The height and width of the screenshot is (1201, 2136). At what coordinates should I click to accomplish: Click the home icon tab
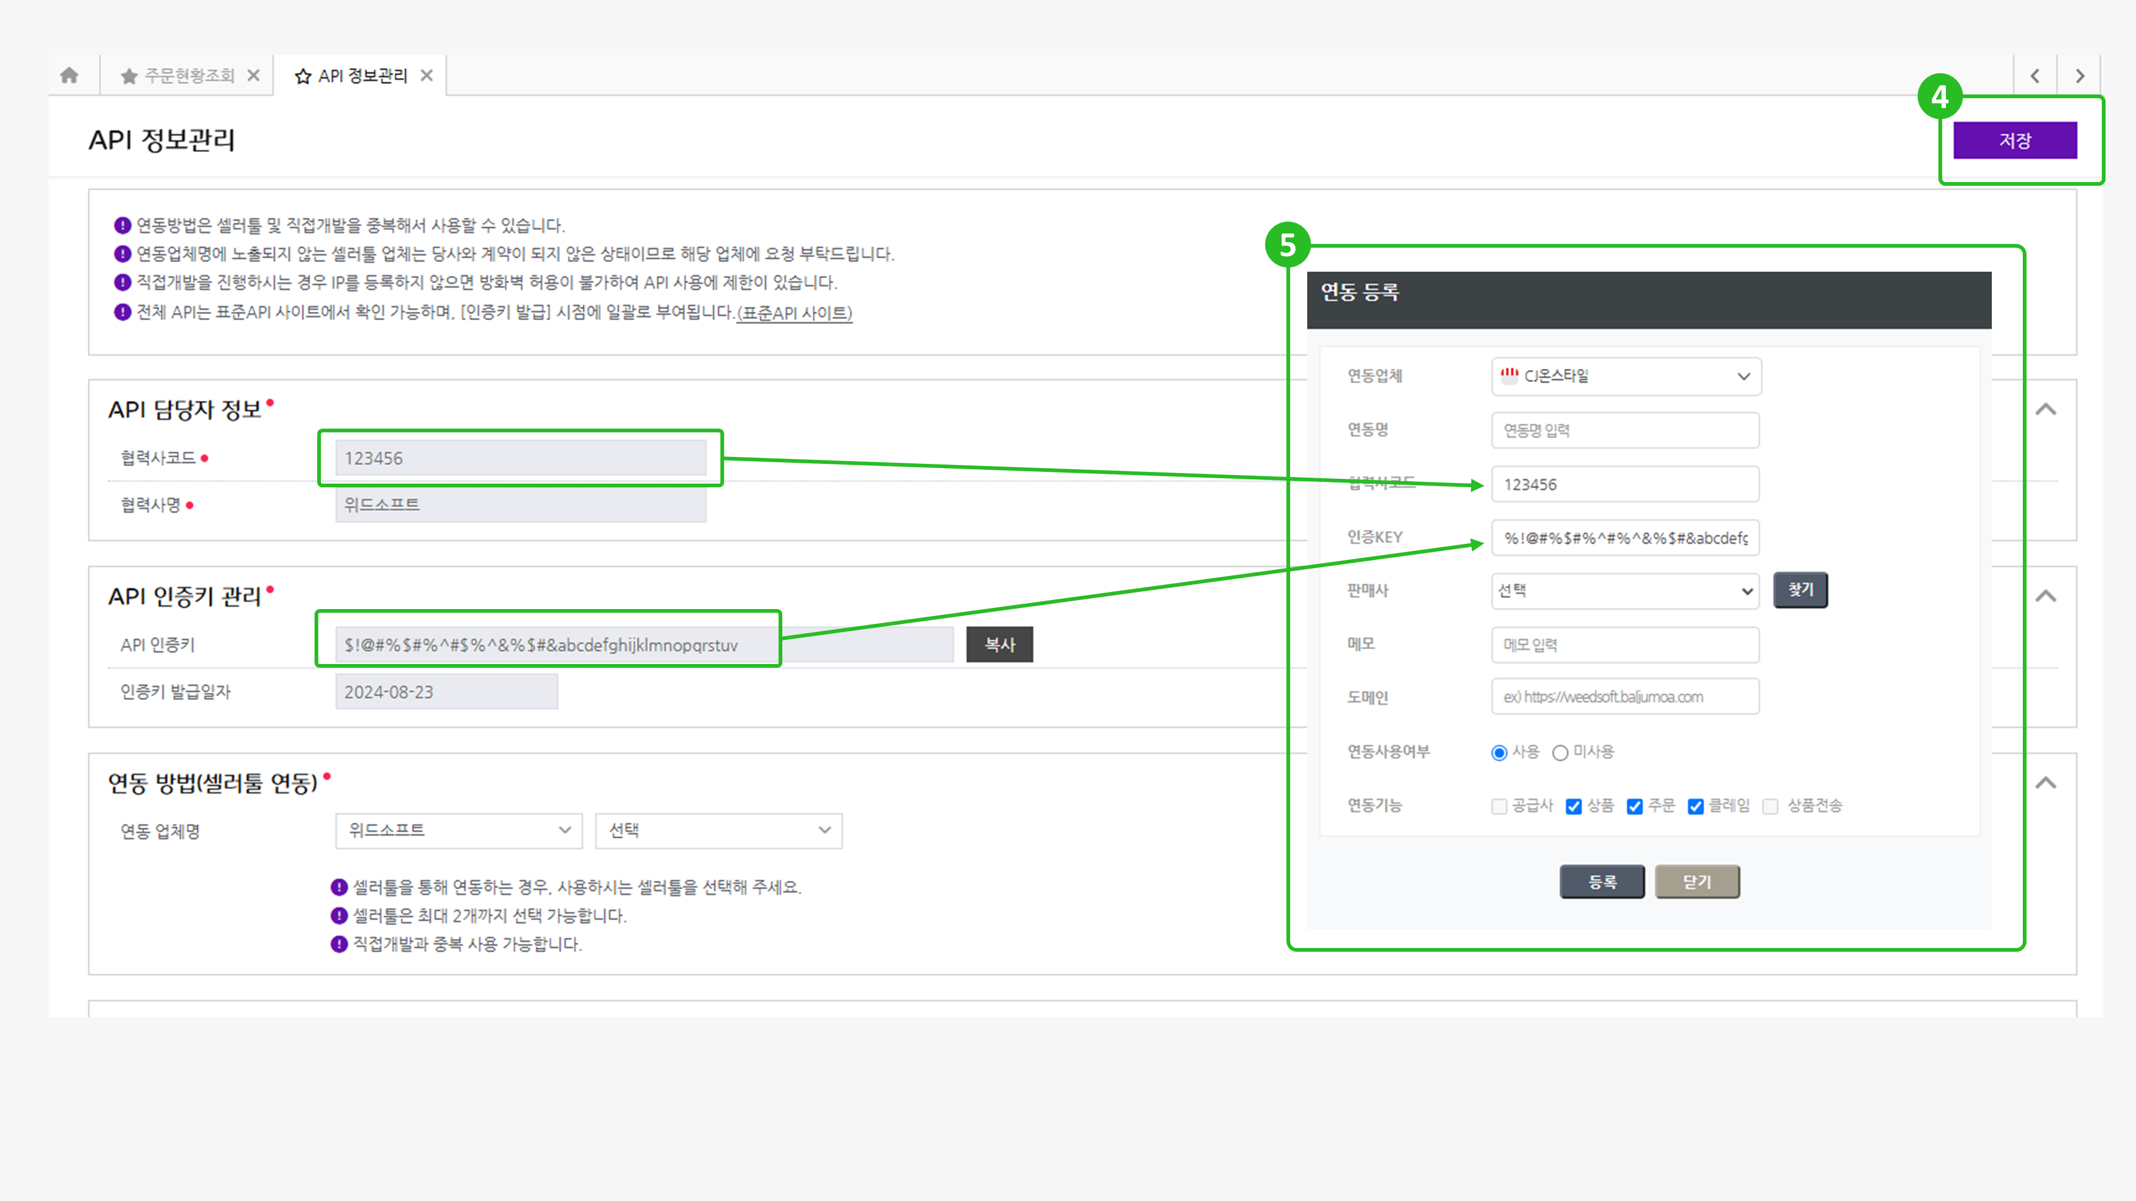point(69,75)
